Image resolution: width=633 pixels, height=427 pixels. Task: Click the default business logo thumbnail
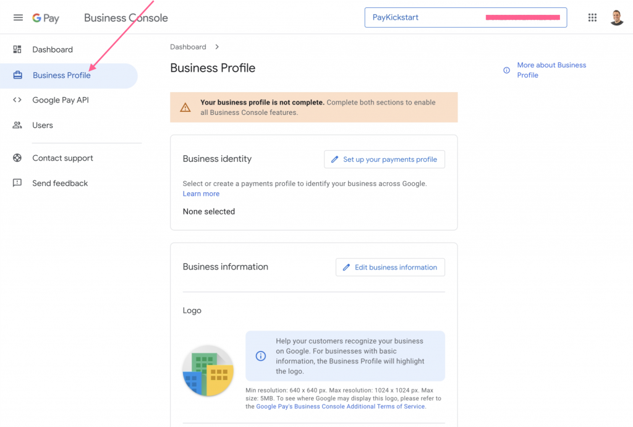coord(208,371)
